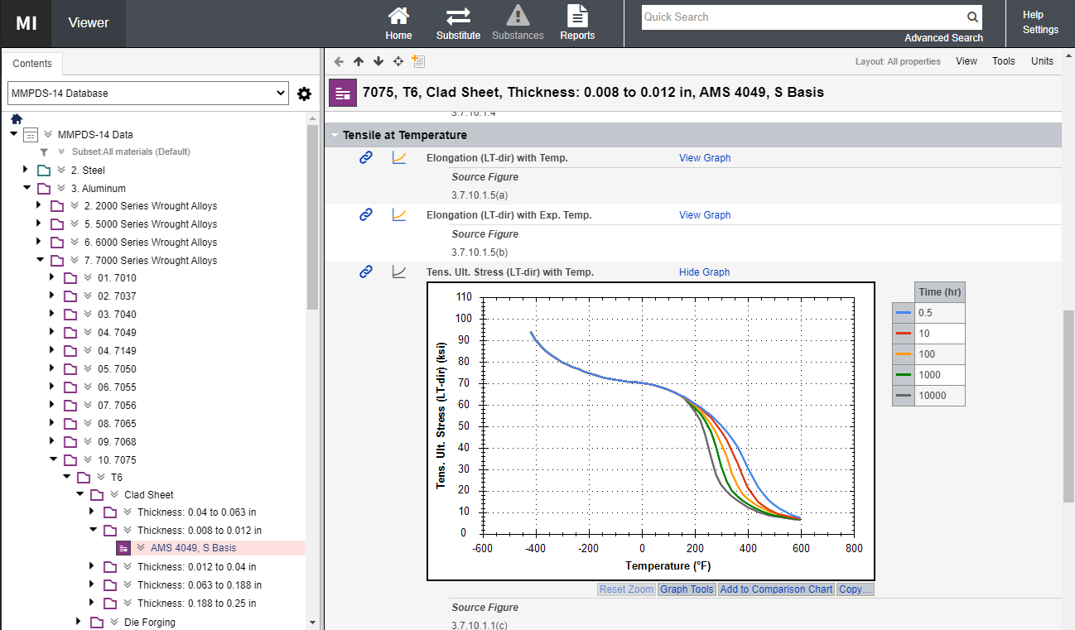Open the Tools menu
The image size is (1075, 630).
coord(1004,61)
